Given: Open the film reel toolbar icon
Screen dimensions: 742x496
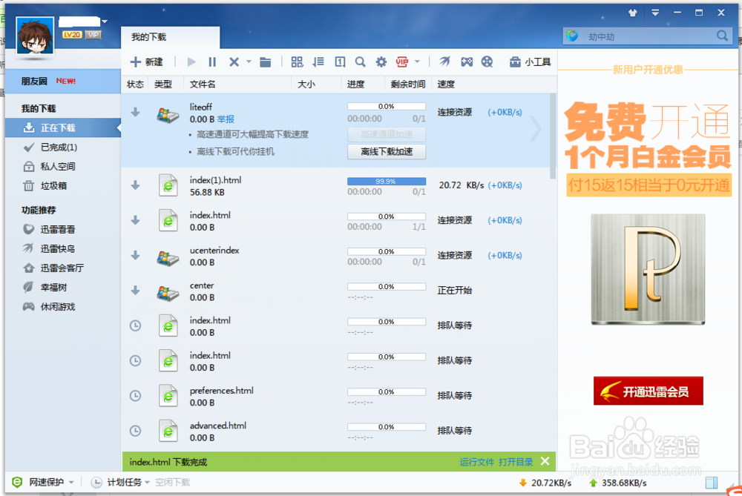Looking at the screenshot, I should pyautogui.click(x=487, y=62).
